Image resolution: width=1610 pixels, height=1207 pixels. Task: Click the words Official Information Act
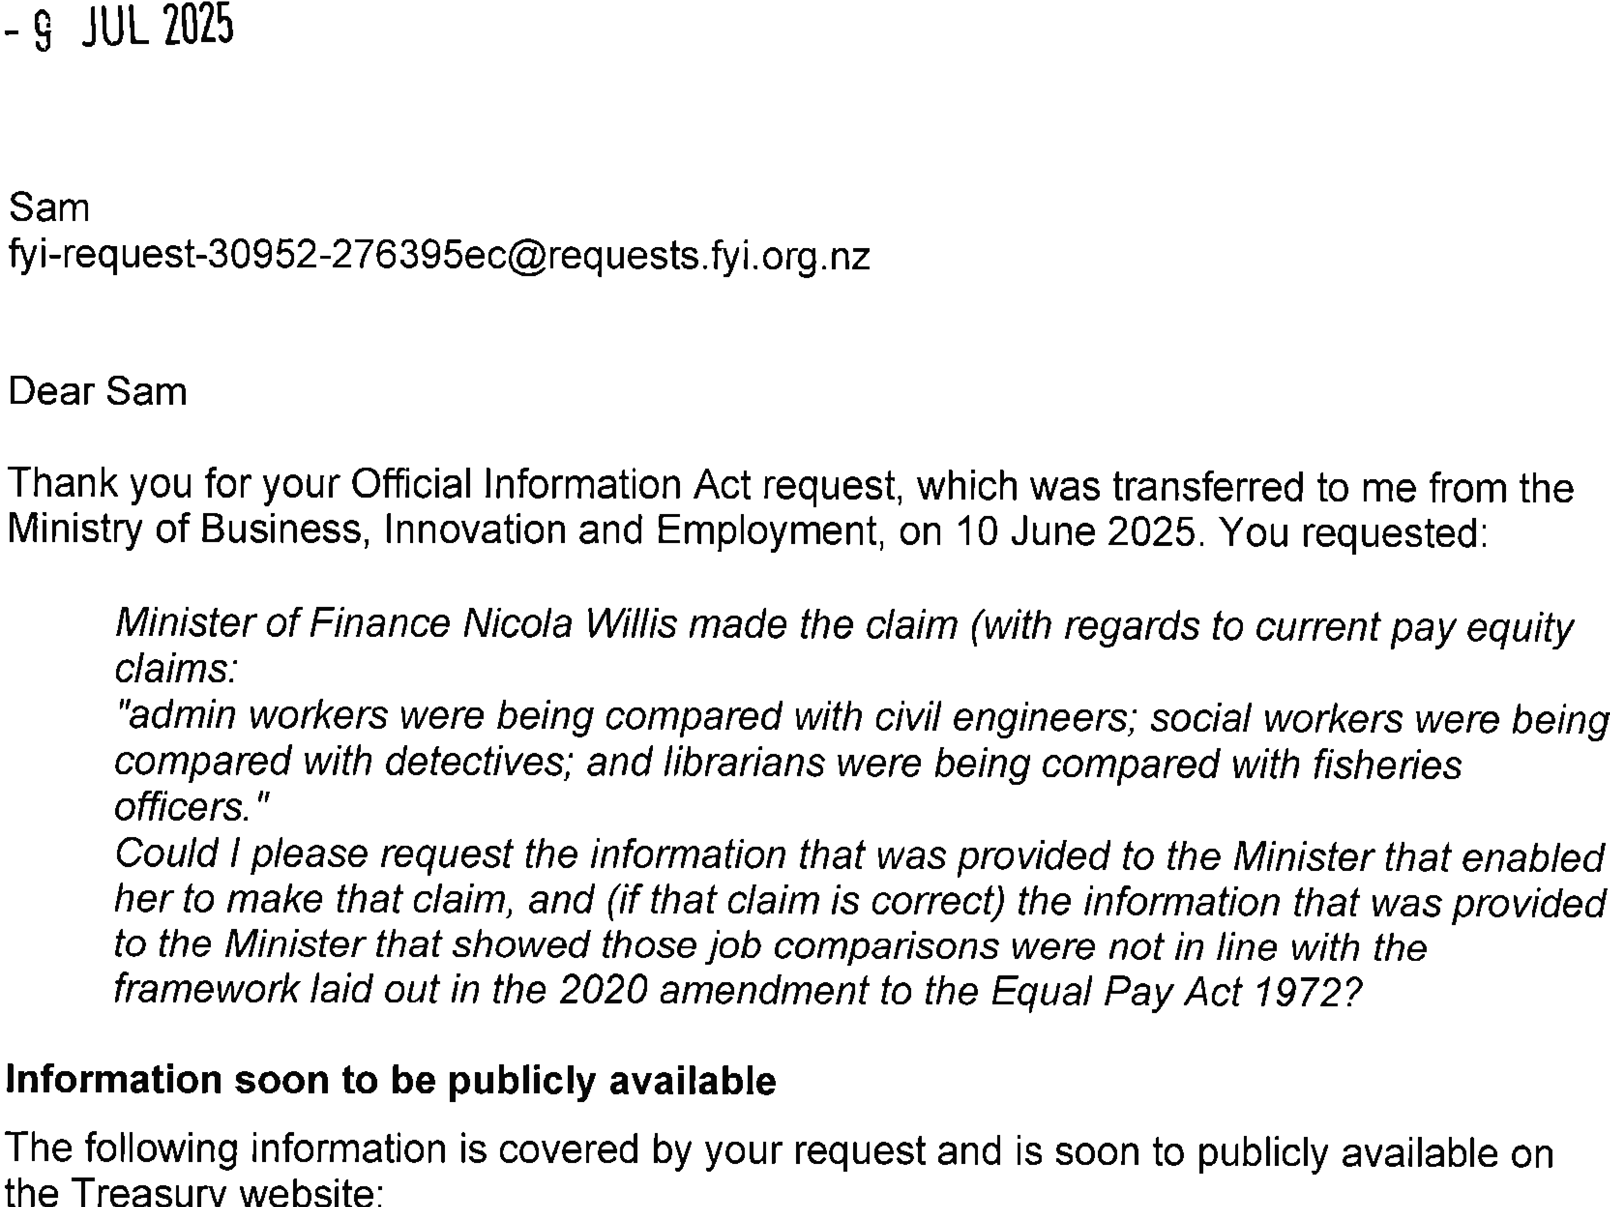pyautogui.click(x=551, y=486)
